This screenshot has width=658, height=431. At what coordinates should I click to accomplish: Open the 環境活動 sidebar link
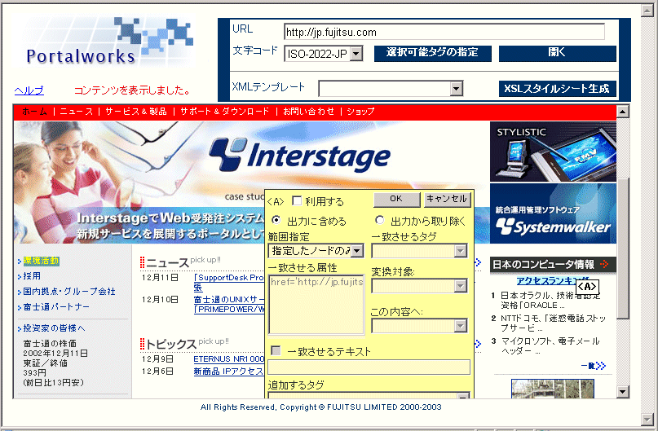[41, 261]
